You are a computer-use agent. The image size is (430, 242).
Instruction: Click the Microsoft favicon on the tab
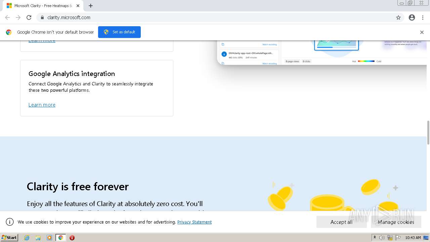point(9,6)
